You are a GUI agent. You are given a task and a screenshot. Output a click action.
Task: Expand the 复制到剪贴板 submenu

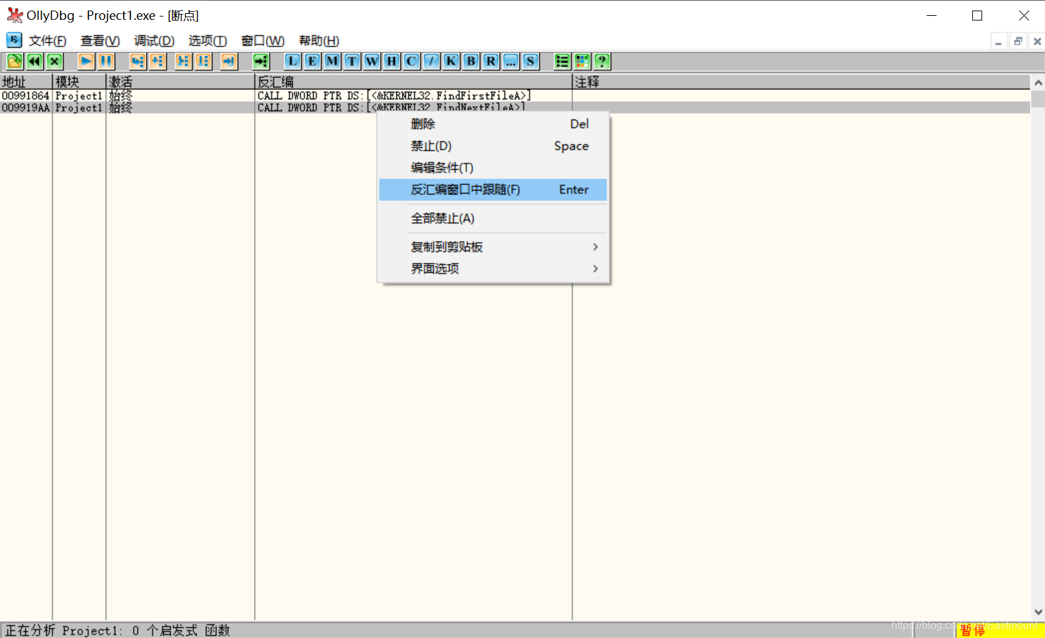point(493,247)
